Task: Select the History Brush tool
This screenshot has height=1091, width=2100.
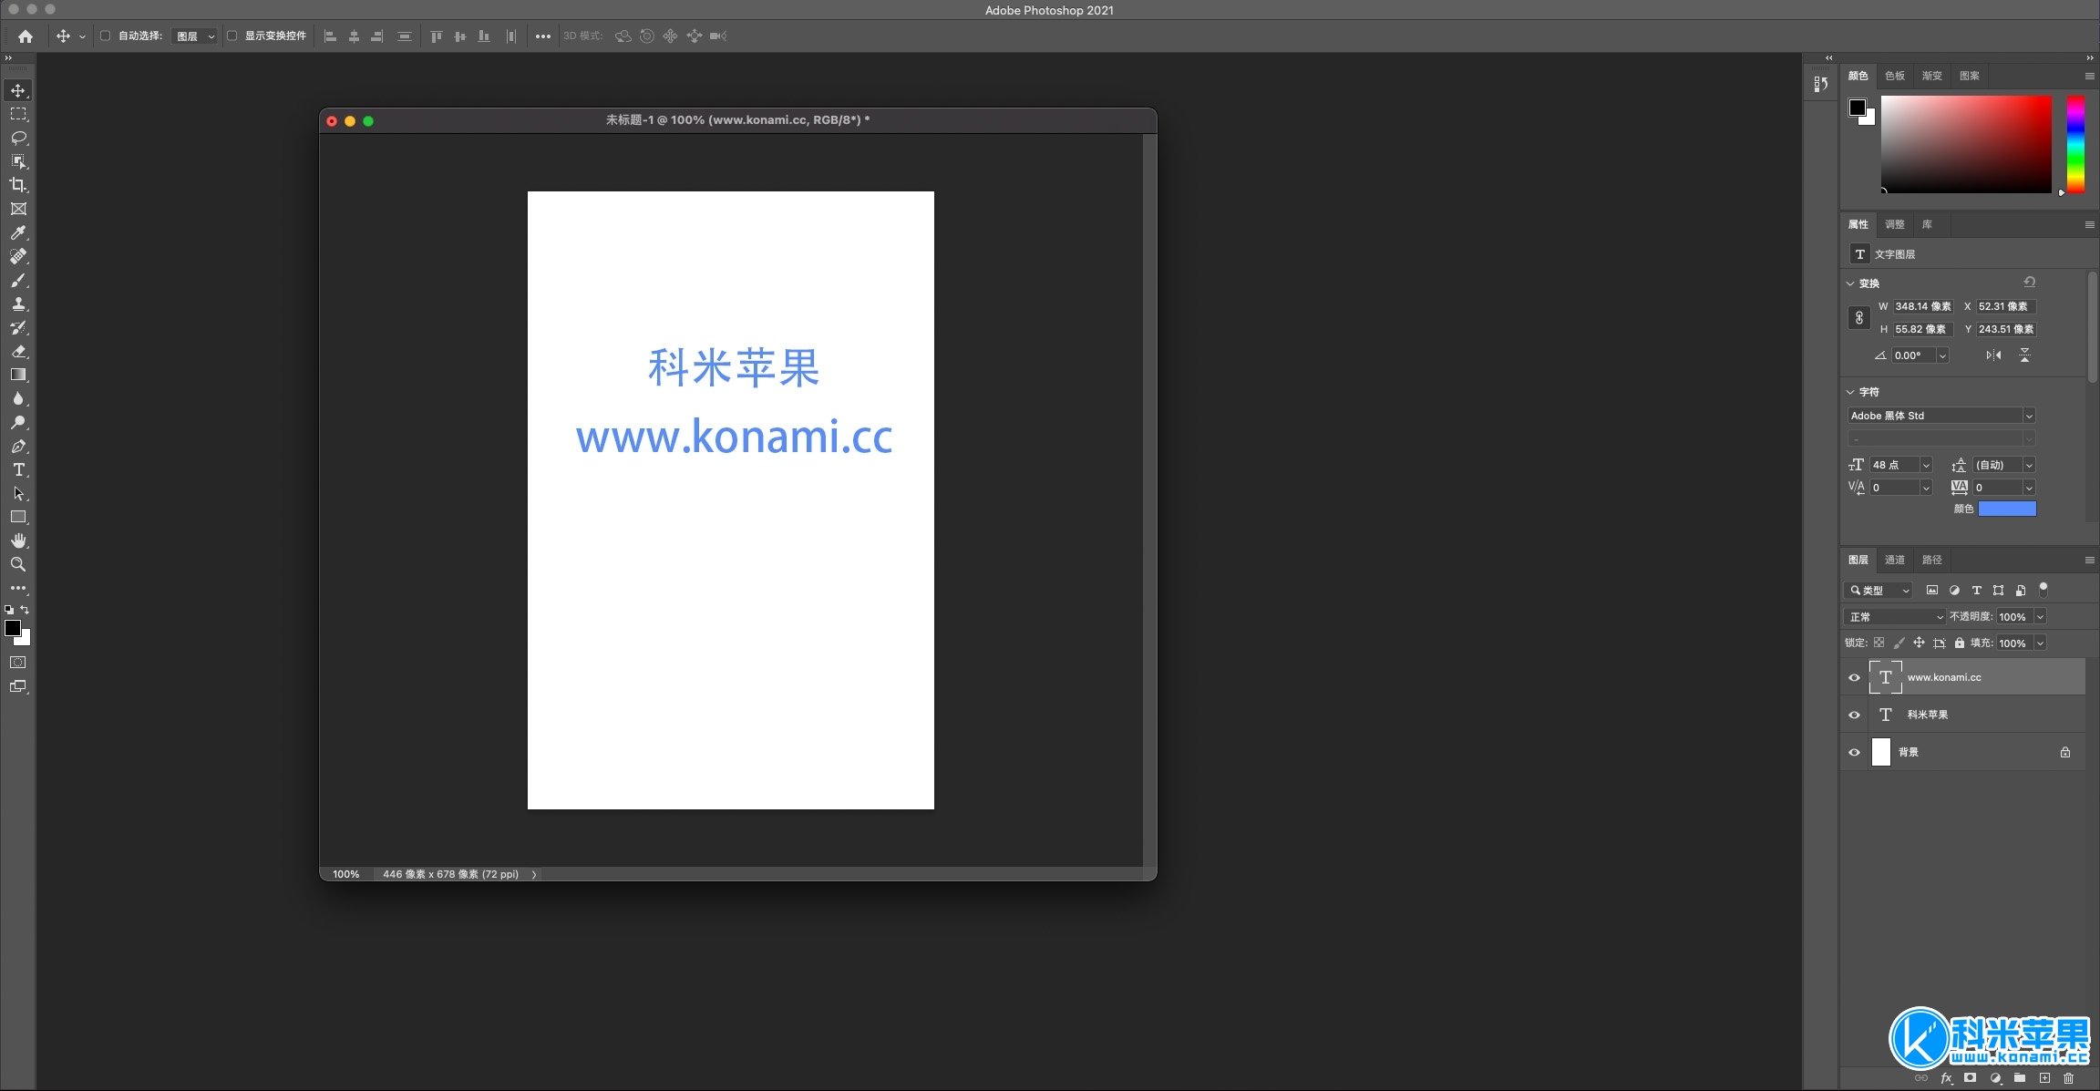Action: (x=18, y=327)
